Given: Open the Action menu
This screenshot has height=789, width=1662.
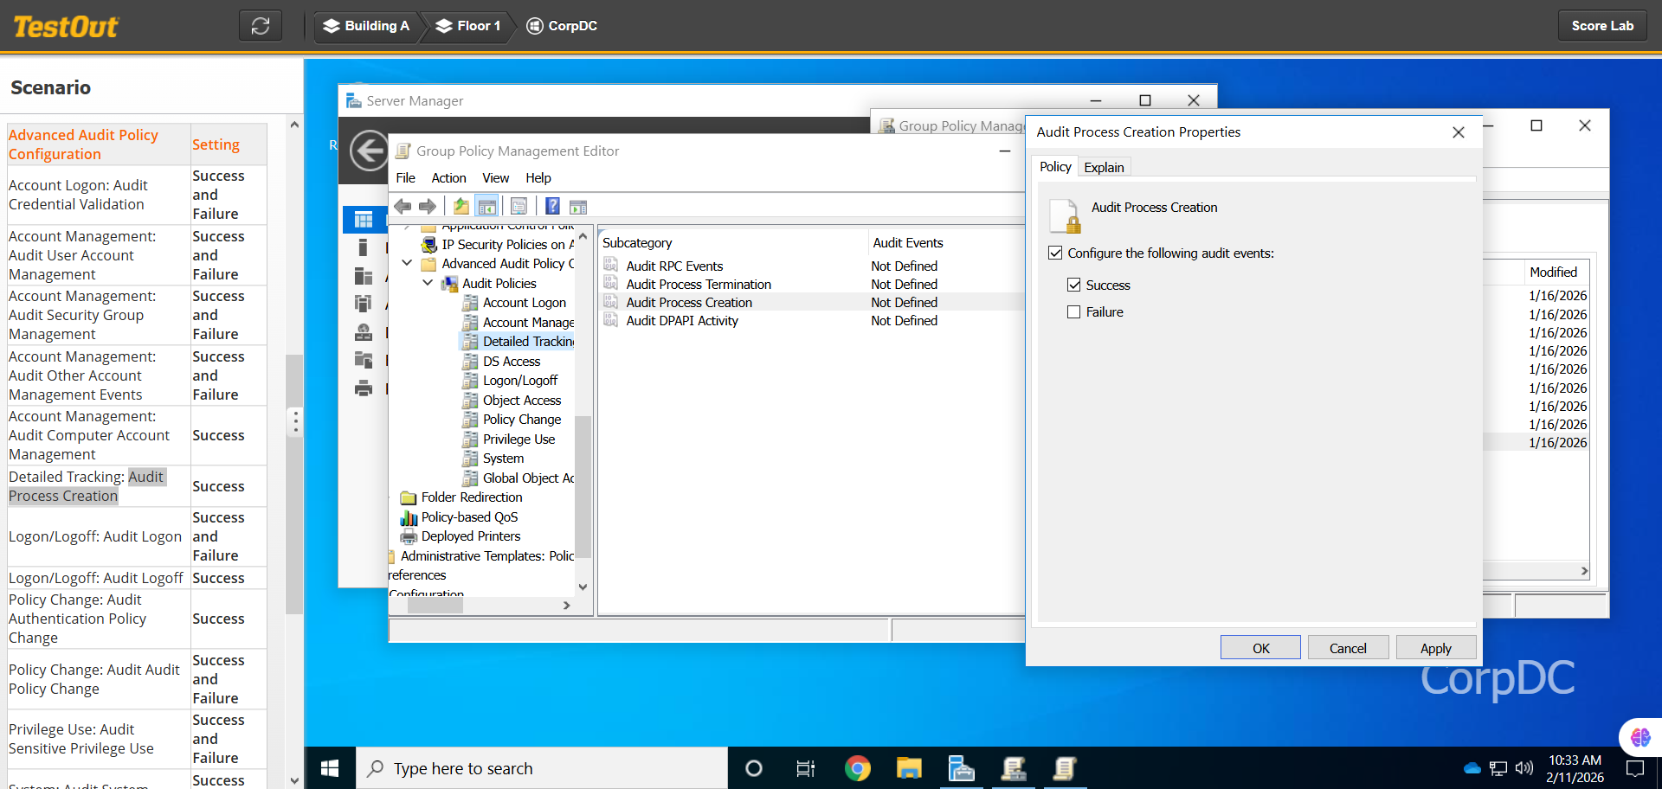Looking at the screenshot, I should 448,178.
